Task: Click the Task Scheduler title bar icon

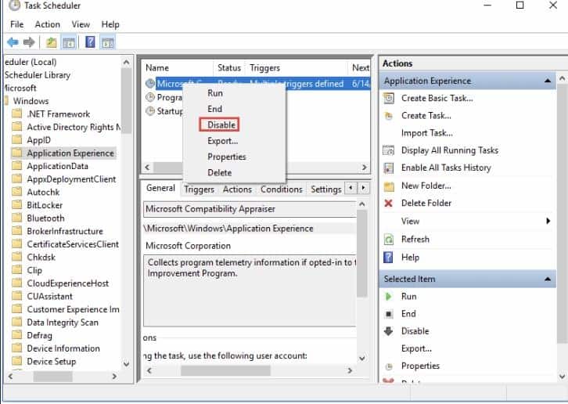Action: click(x=14, y=5)
